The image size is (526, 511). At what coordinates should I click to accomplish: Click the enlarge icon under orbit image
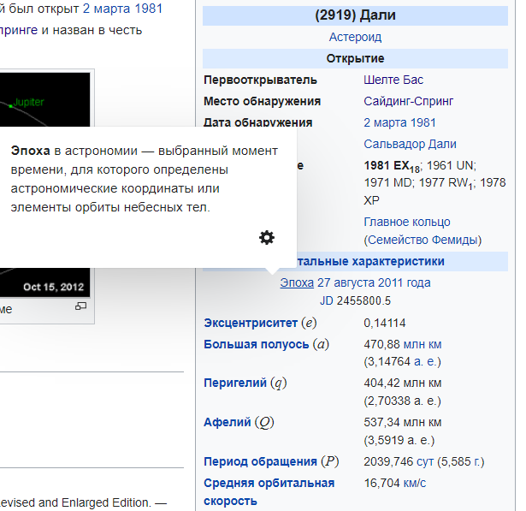81,306
